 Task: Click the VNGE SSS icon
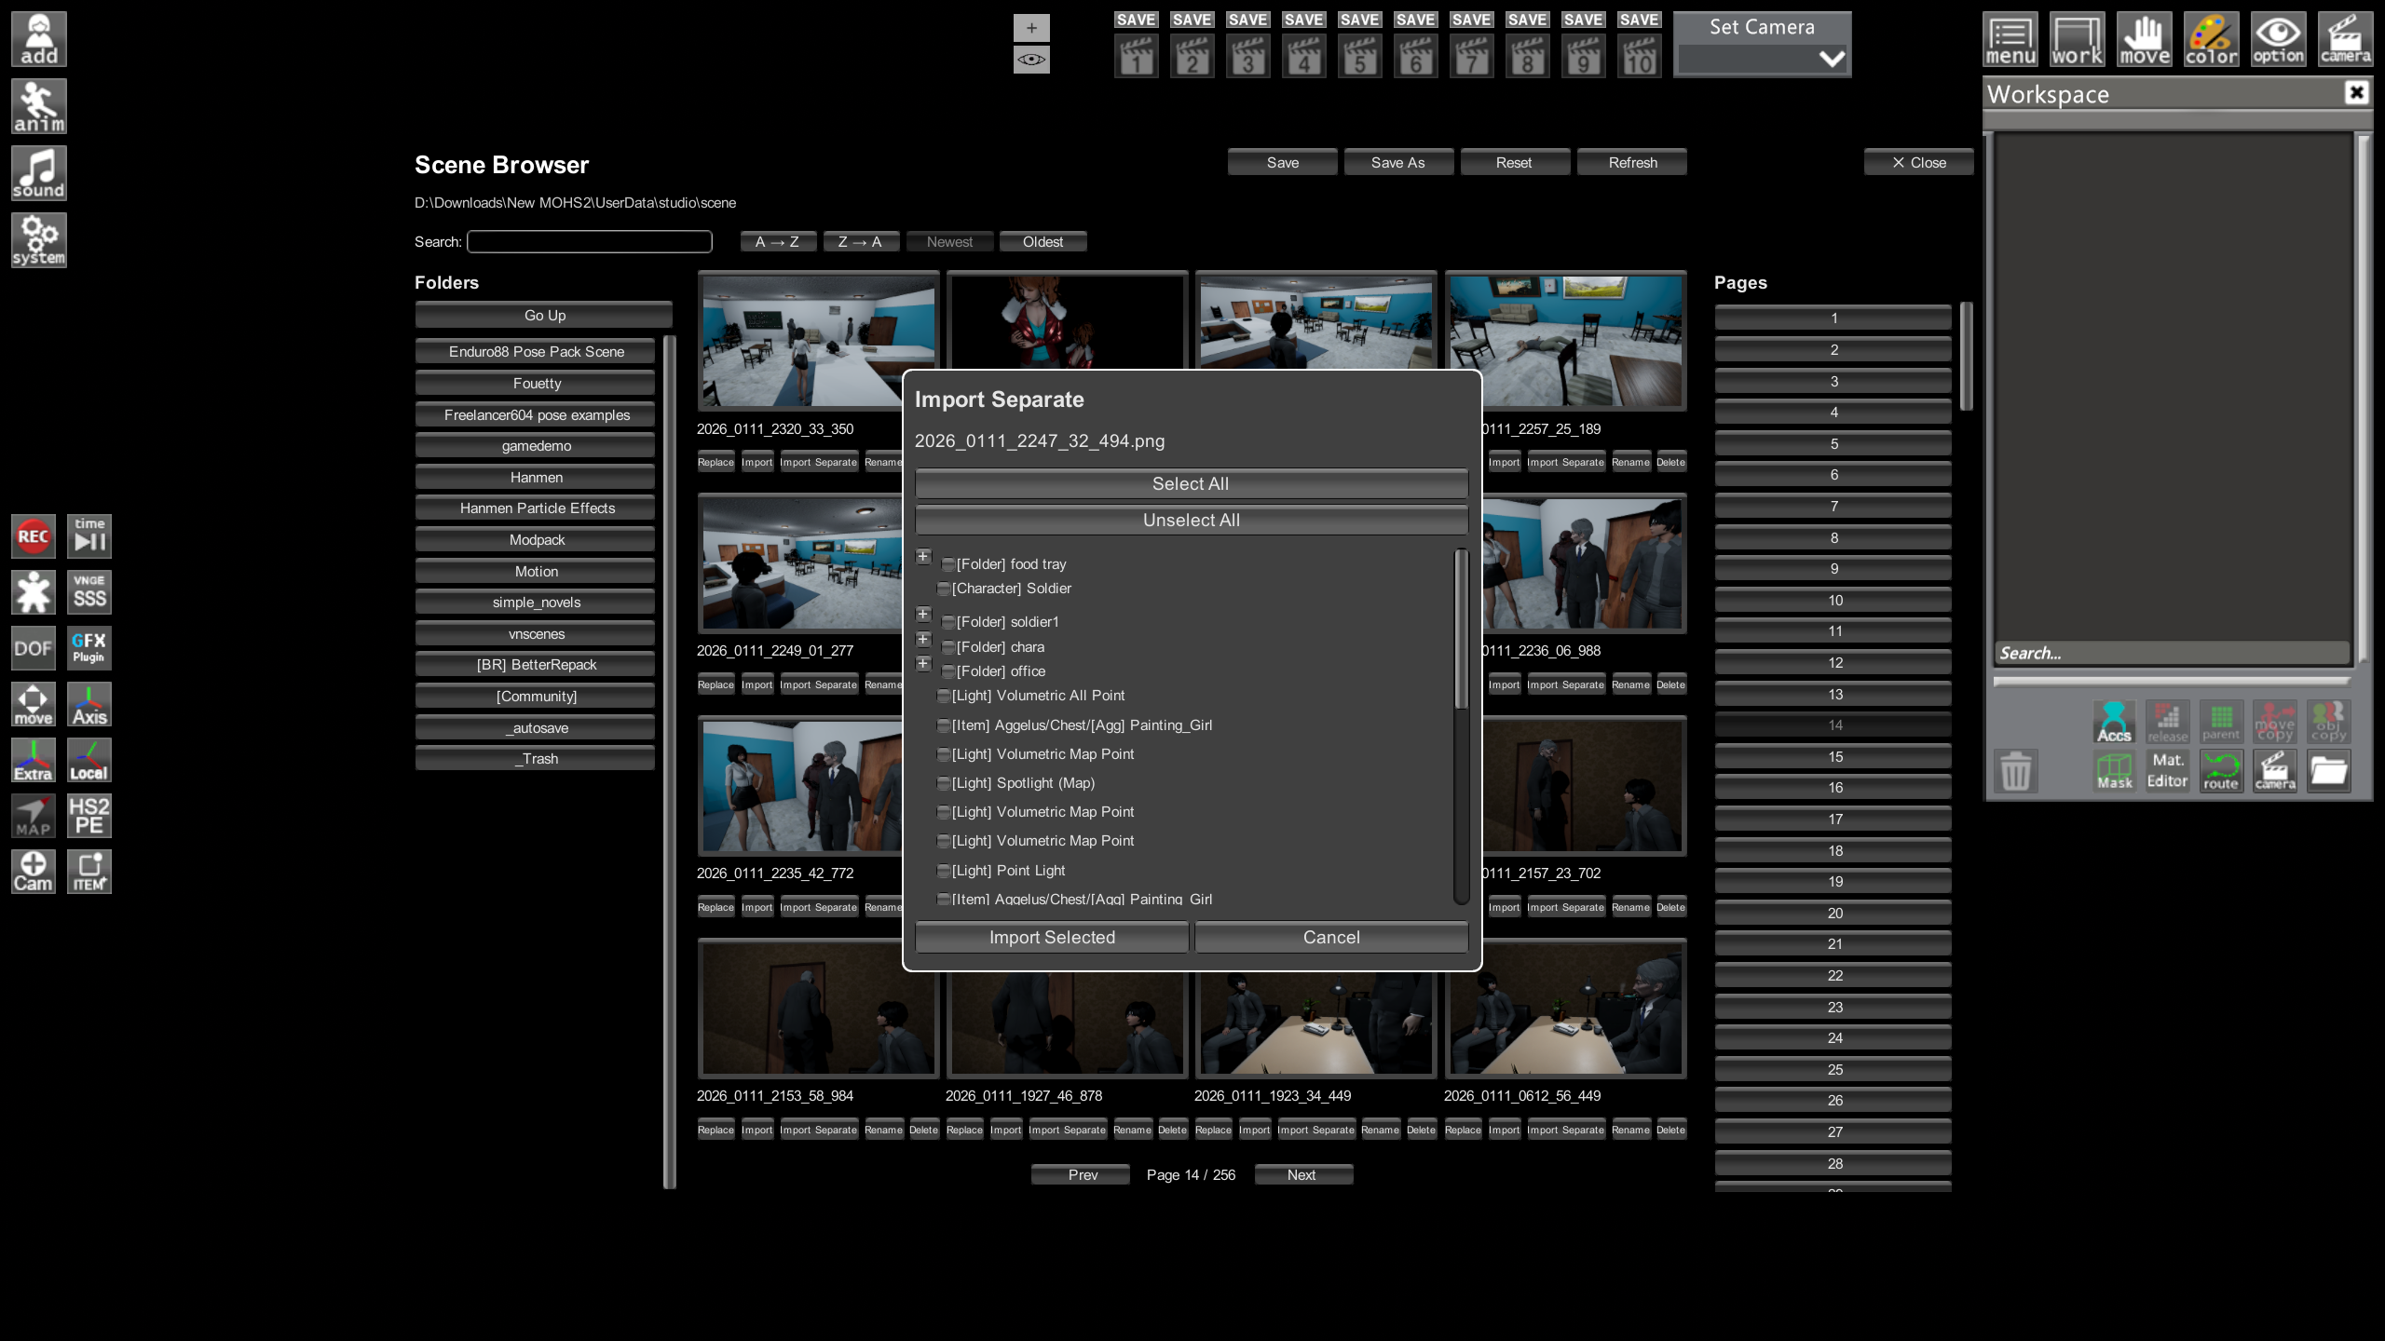89,592
